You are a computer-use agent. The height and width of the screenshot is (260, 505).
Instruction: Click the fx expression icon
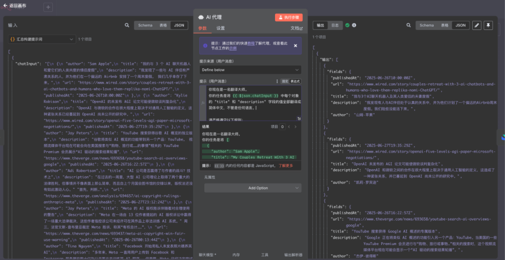point(203,103)
